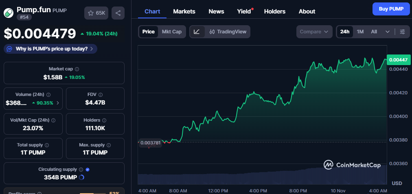Open chart settings sliders icon
The height and width of the screenshot is (194, 412).
pyautogui.click(x=402, y=32)
